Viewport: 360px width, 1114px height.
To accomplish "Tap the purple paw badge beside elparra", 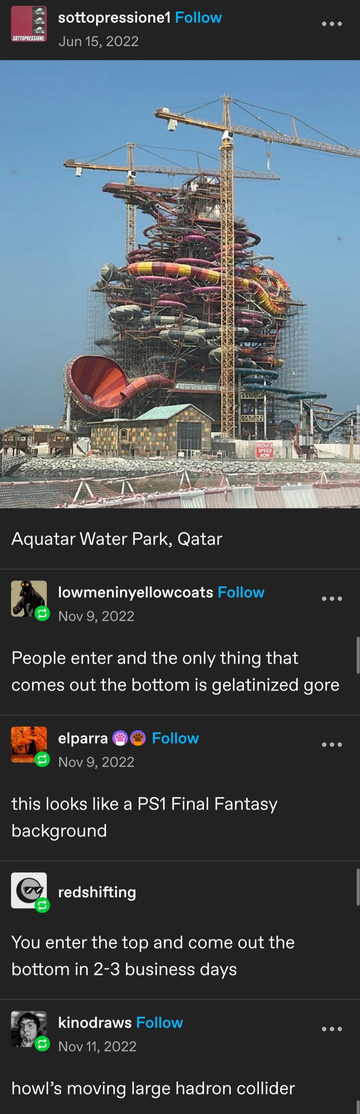I will click(120, 738).
